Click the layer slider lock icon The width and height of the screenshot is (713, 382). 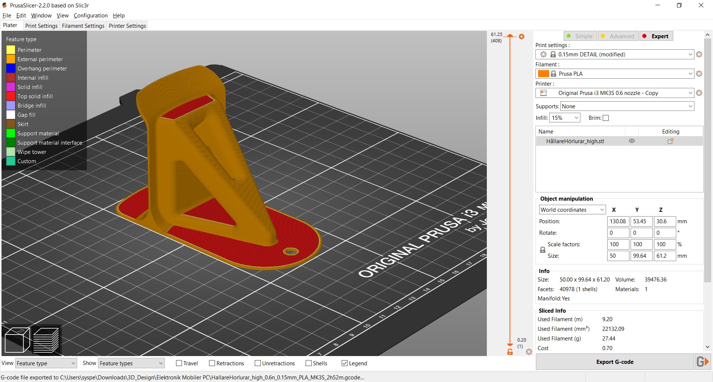(x=510, y=352)
